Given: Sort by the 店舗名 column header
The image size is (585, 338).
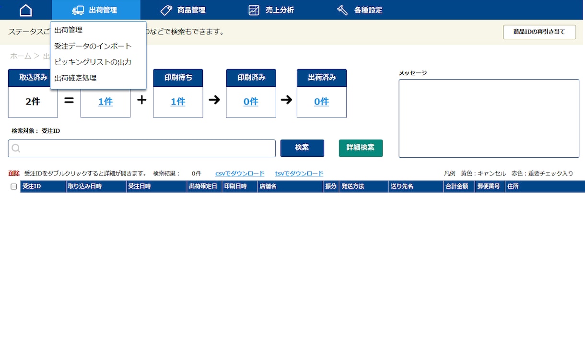Looking at the screenshot, I should point(290,186).
